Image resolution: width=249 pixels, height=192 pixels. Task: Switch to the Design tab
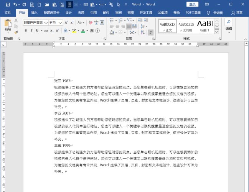(69, 13)
